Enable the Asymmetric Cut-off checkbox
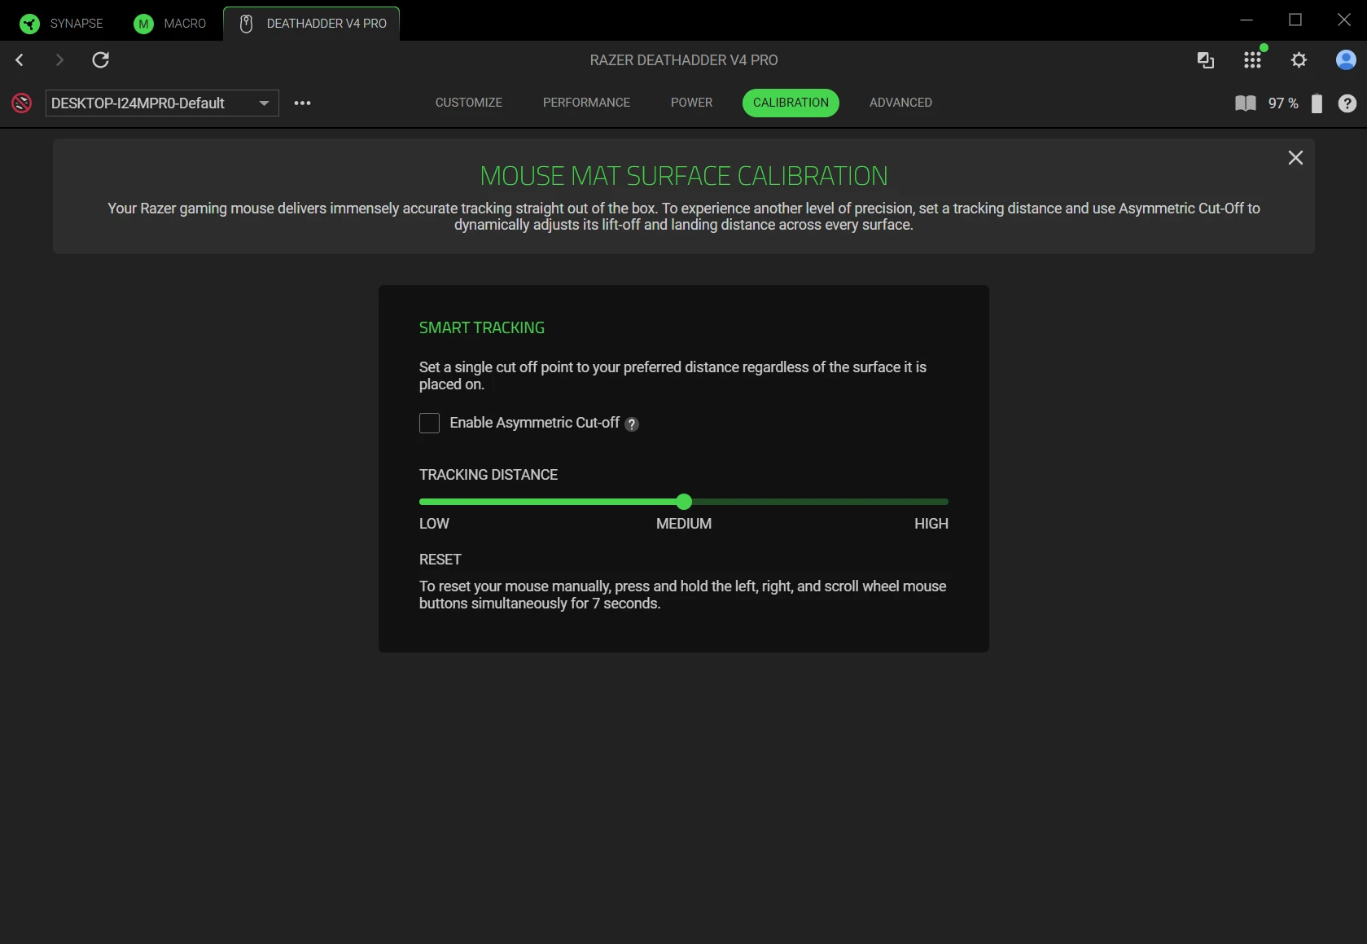1367x944 pixels. point(429,424)
